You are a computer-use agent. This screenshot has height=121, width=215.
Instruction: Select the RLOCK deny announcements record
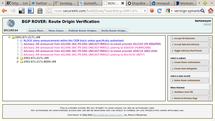[x=74, y=41]
